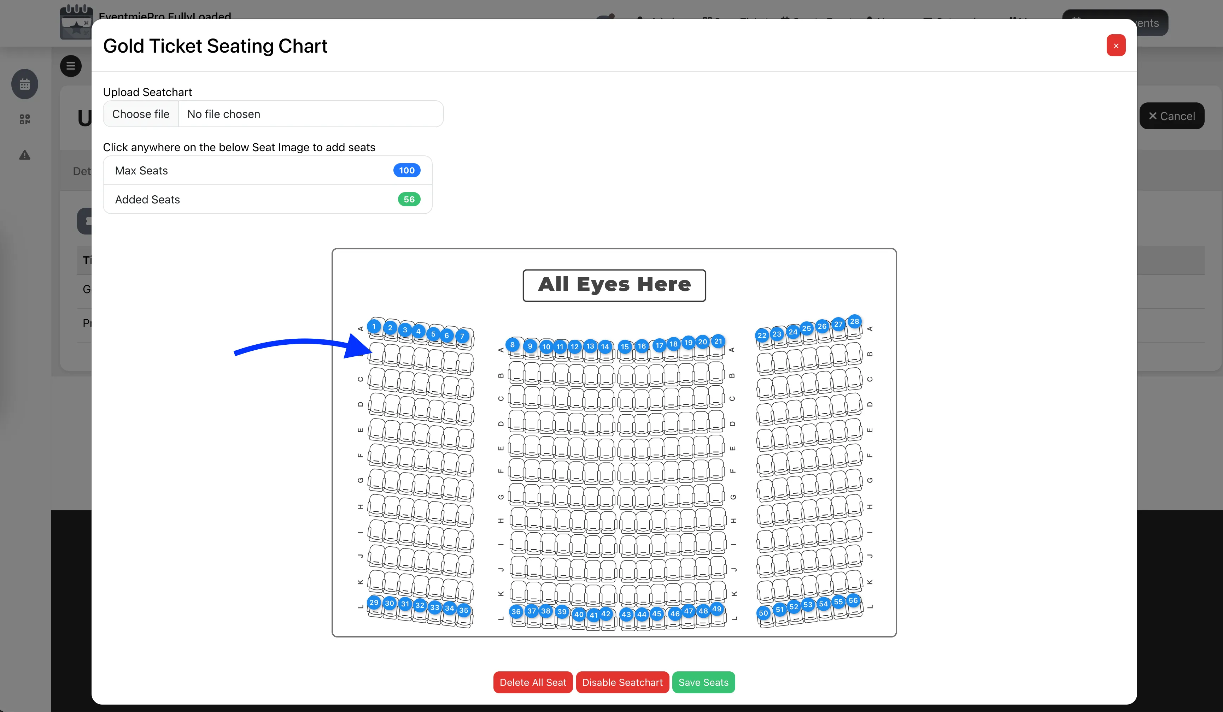
Task: Click the Delete All Seat button
Action: point(532,682)
